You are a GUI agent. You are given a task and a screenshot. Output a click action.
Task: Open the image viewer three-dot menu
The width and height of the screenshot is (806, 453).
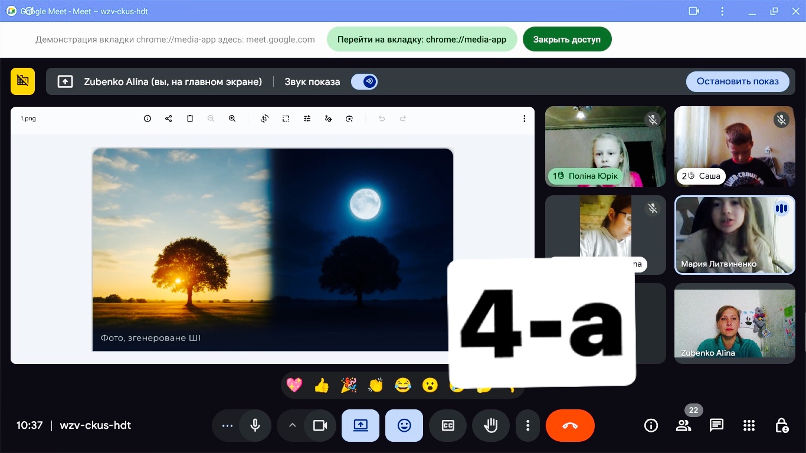point(524,119)
